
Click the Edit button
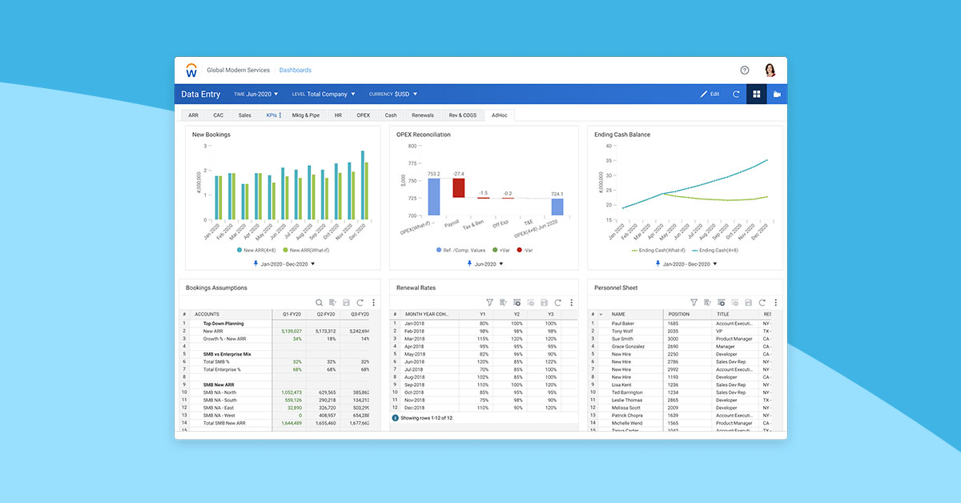pyautogui.click(x=708, y=94)
